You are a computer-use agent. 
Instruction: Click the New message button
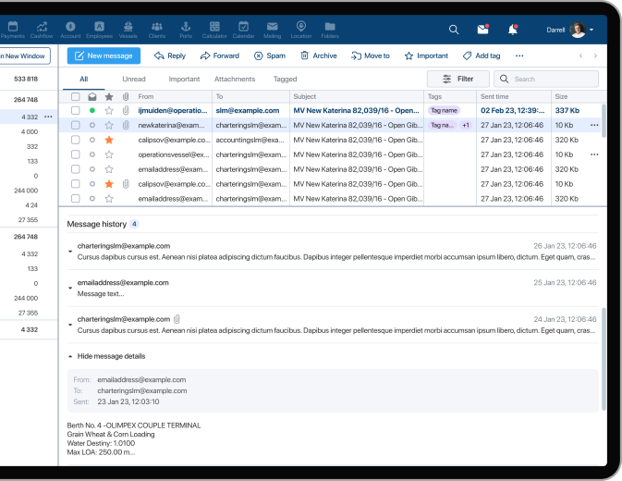(x=104, y=55)
